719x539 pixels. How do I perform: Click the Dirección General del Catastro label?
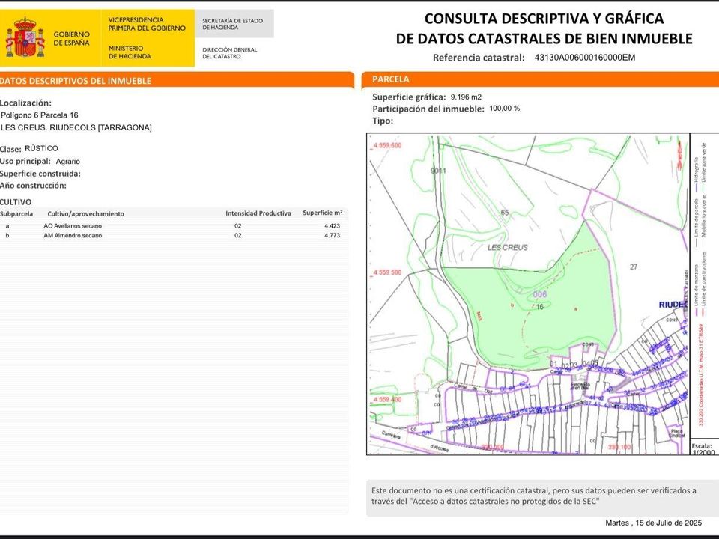228,52
